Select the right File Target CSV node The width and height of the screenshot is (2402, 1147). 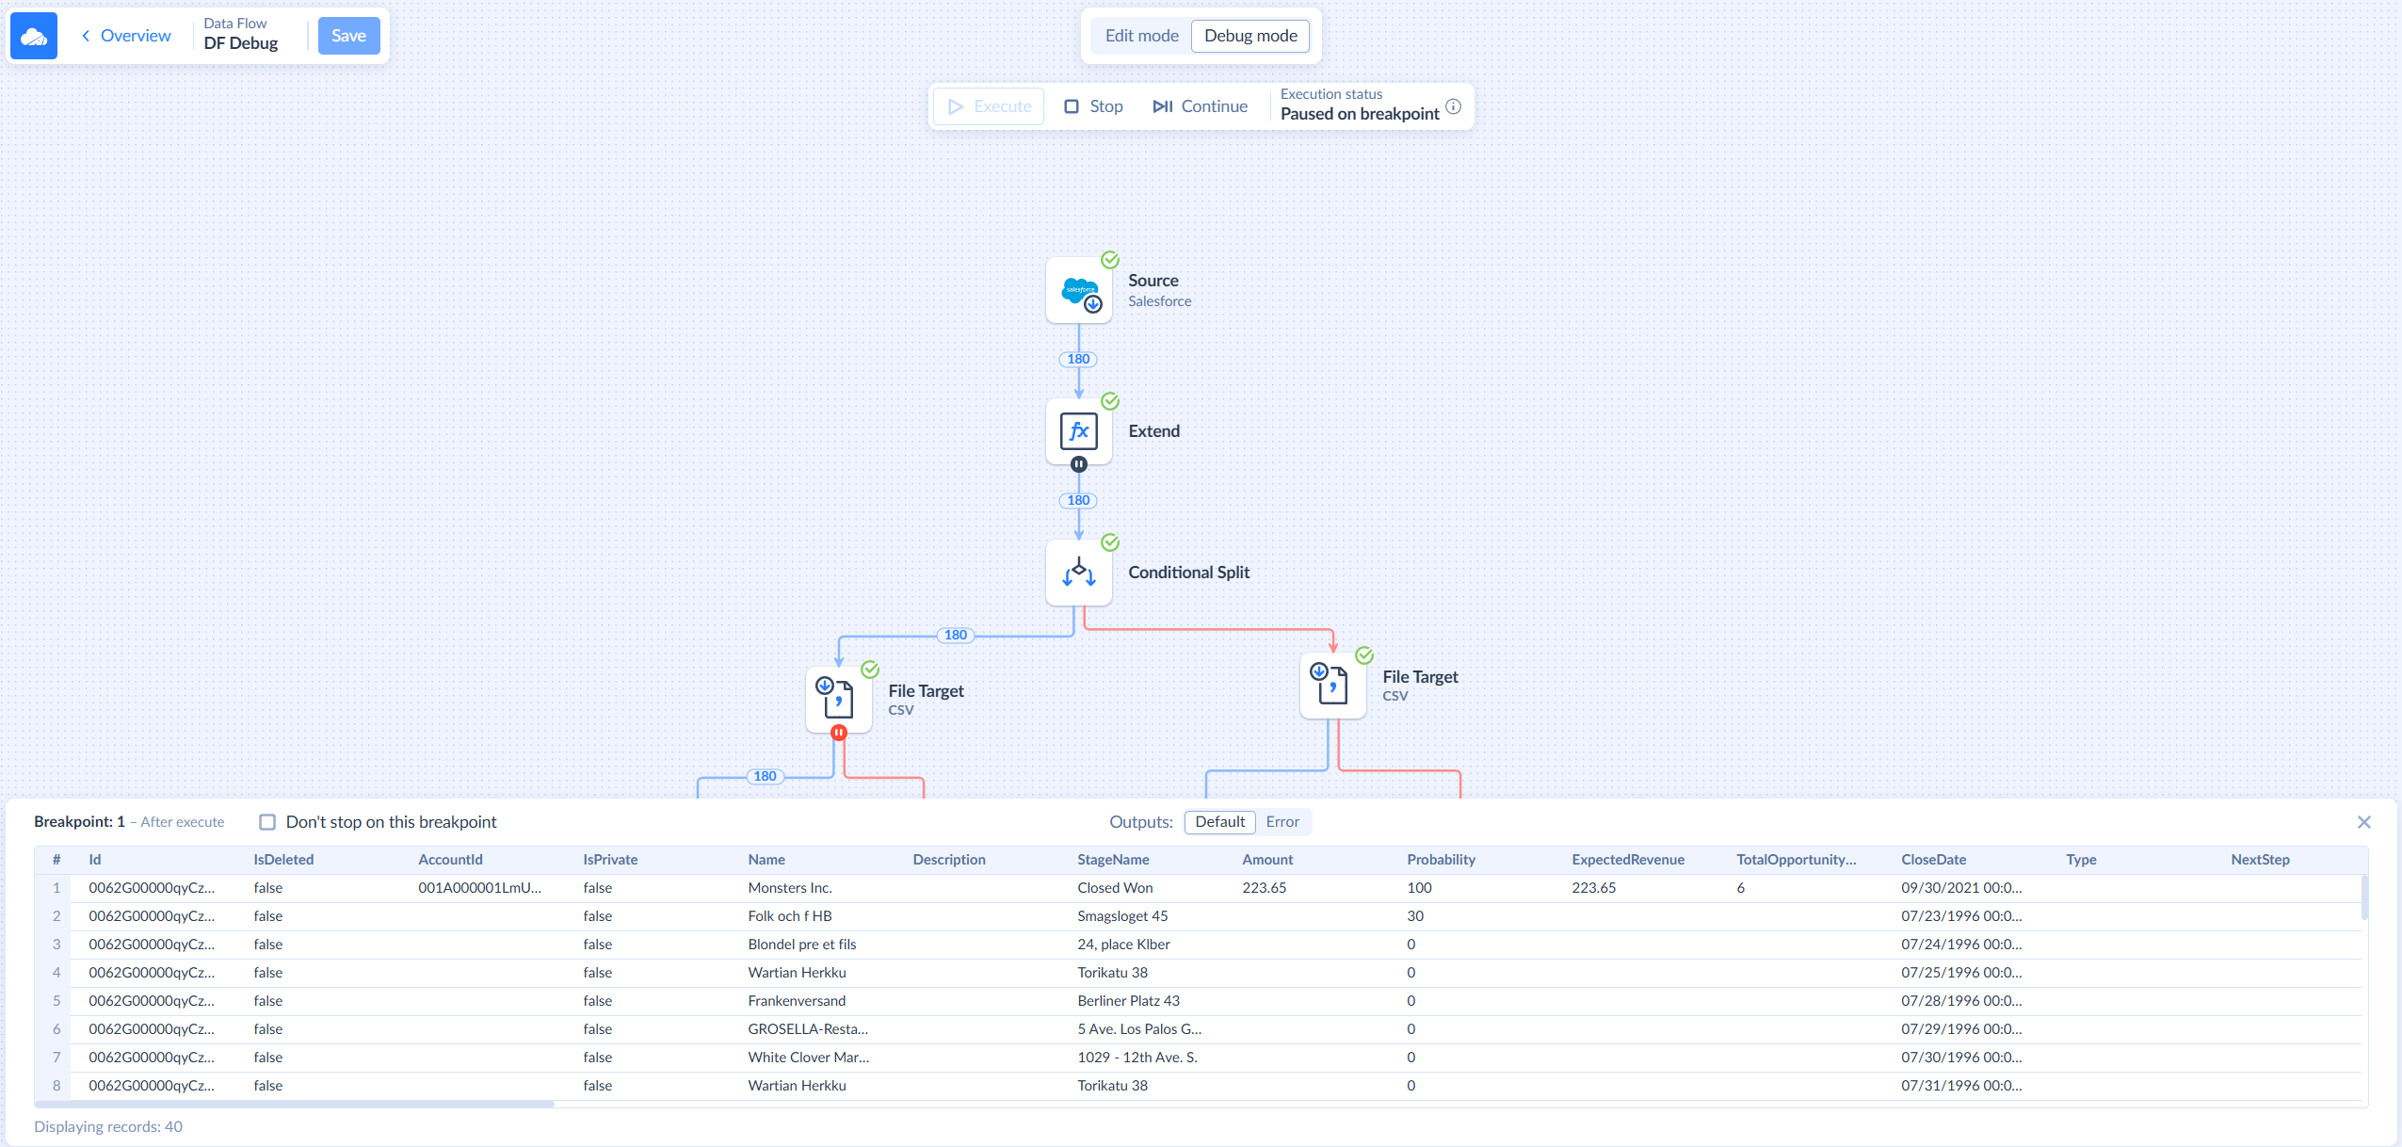tap(1332, 686)
